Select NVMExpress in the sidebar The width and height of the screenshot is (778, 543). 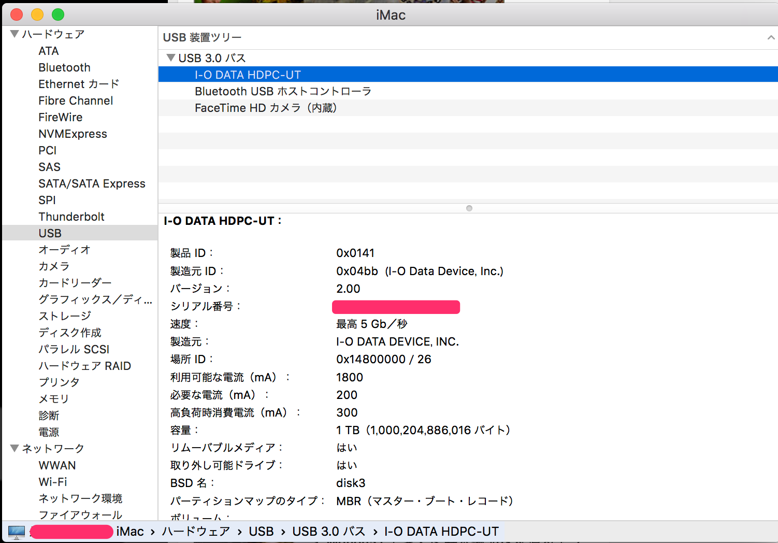pos(73,134)
